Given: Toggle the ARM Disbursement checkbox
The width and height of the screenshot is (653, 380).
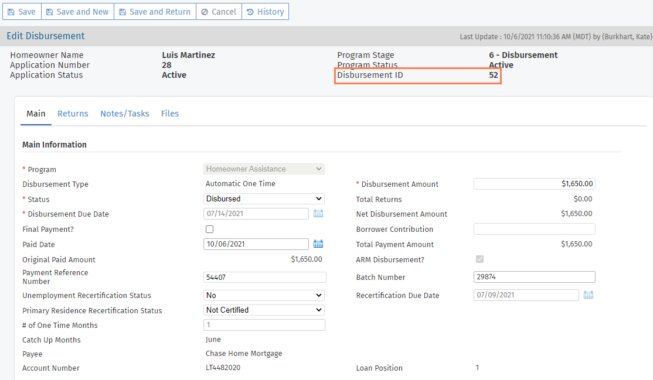Looking at the screenshot, I should pyautogui.click(x=479, y=259).
